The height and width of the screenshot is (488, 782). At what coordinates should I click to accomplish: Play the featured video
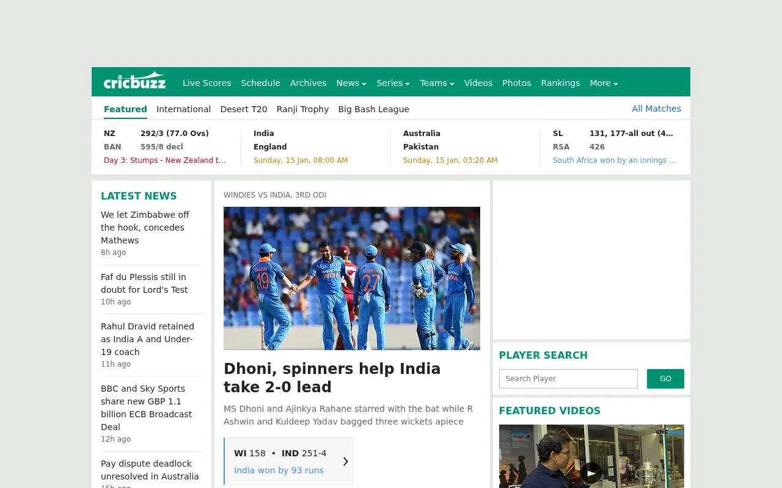pyautogui.click(x=591, y=472)
